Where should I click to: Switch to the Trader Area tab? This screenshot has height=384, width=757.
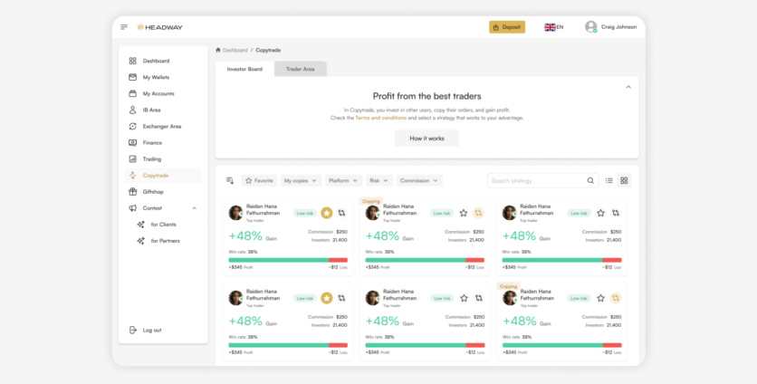point(300,69)
